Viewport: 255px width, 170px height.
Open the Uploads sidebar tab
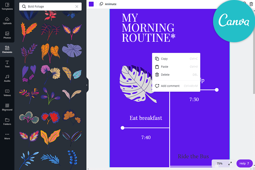(7, 21)
